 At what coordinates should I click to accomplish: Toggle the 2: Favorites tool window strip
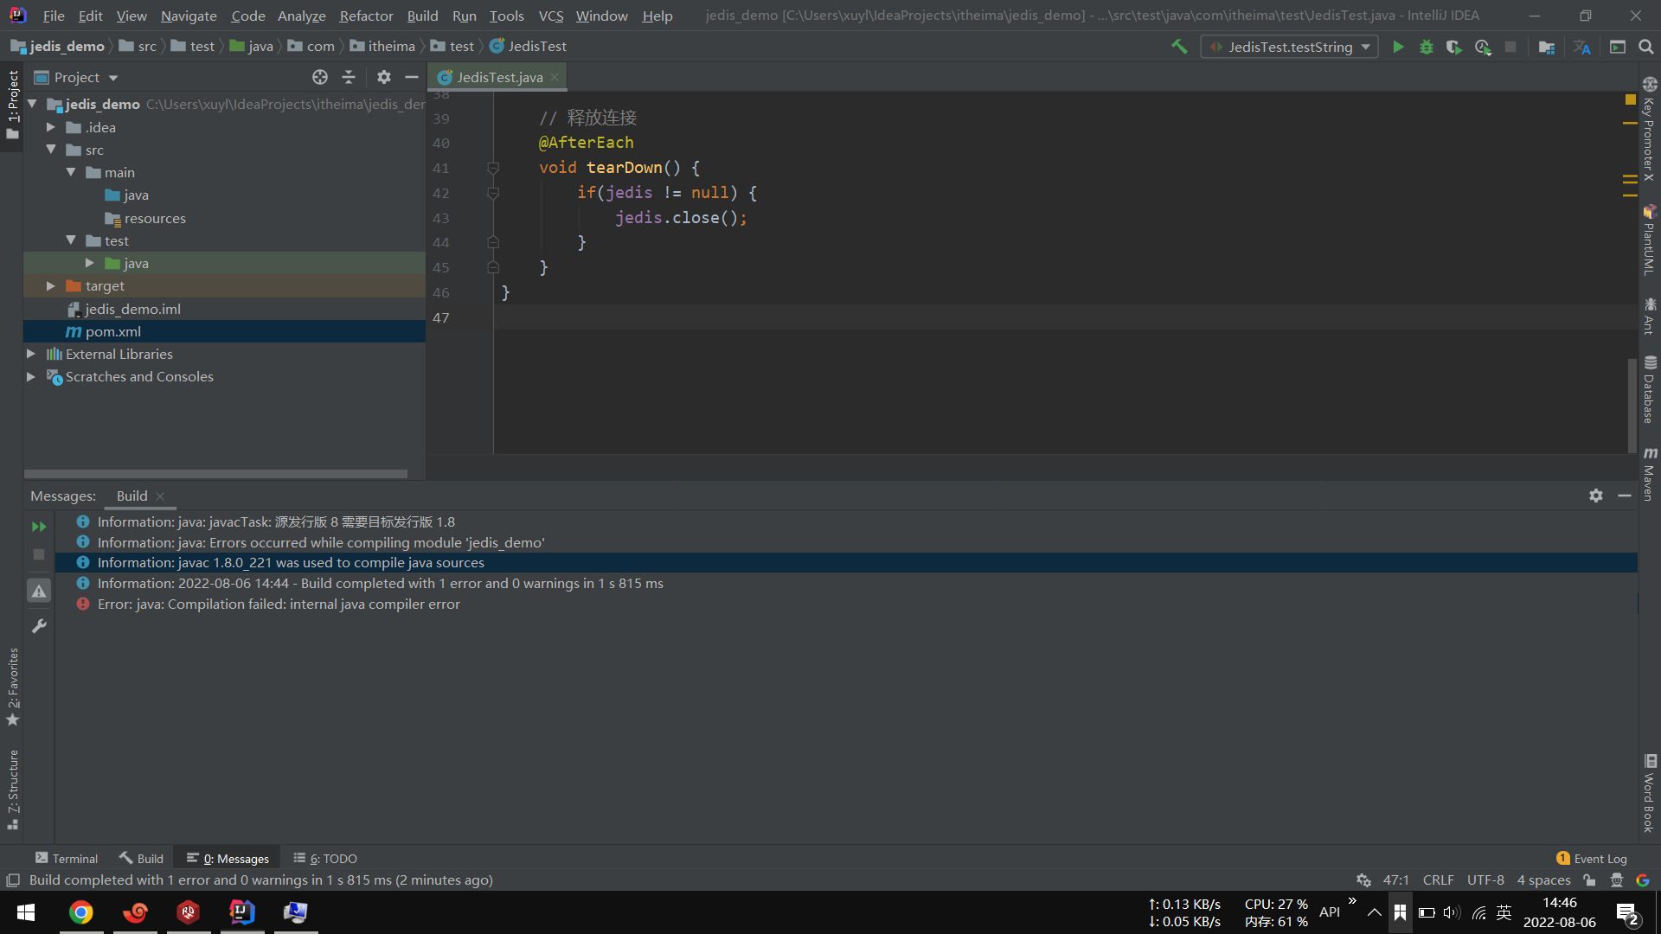(x=12, y=688)
